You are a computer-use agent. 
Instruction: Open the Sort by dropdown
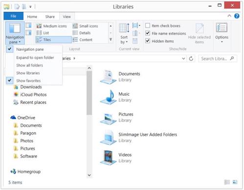click(x=124, y=33)
